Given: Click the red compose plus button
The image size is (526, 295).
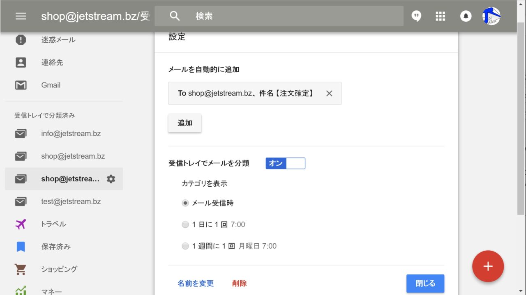Looking at the screenshot, I should (488, 266).
